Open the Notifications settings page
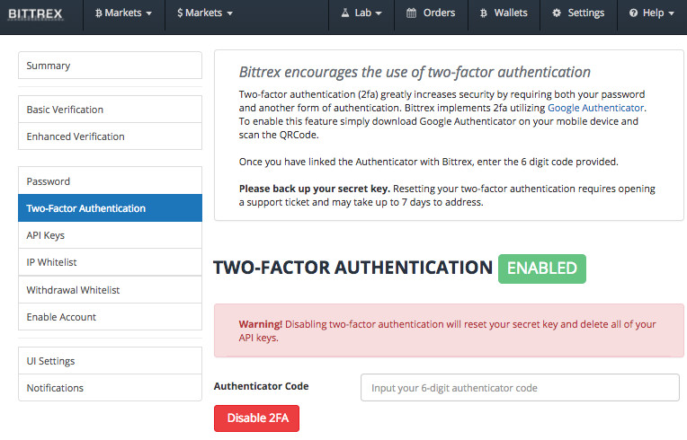The height and width of the screenshot is (440, 687). 110,388
